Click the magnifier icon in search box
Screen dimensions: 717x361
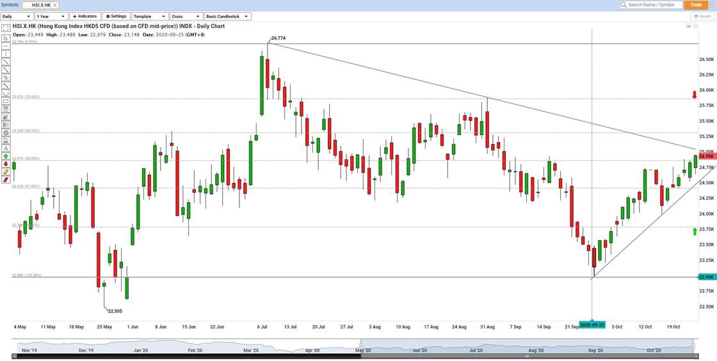[x=624, y=4]
